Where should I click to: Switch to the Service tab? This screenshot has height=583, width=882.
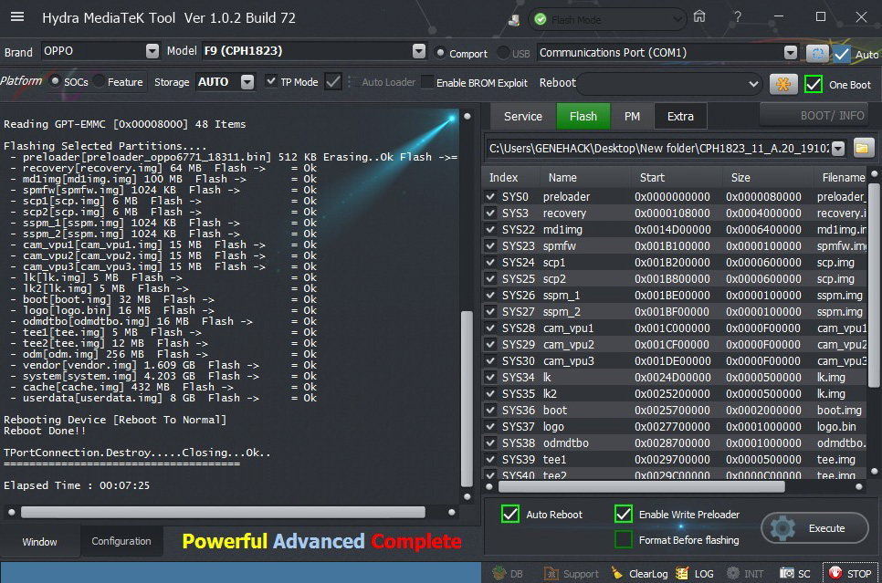click(x=522, y=117)
